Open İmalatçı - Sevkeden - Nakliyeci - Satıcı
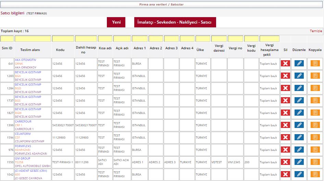Viewport: 324px width, 181px height. (175, 22)
